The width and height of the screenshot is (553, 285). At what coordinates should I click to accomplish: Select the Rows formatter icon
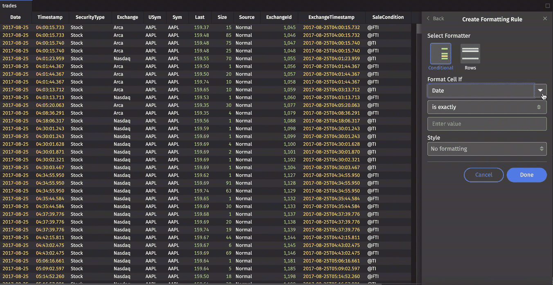tap(470, 54)
